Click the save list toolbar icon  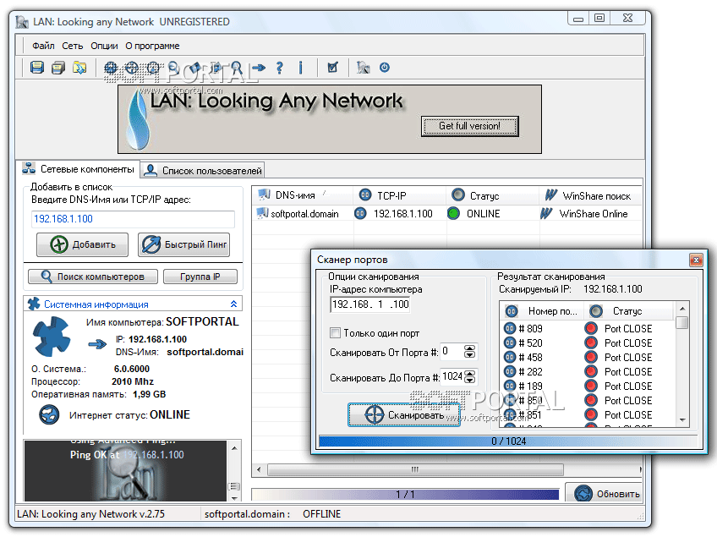(x=37, y=68)
